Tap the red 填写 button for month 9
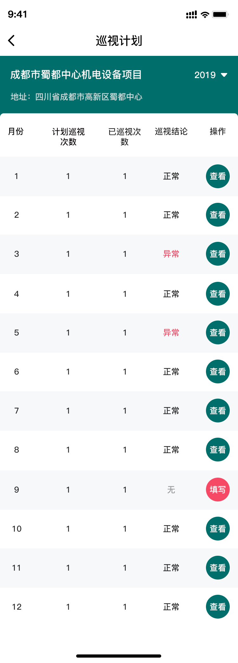The image size is (238, 663). [x=218, y=490]
